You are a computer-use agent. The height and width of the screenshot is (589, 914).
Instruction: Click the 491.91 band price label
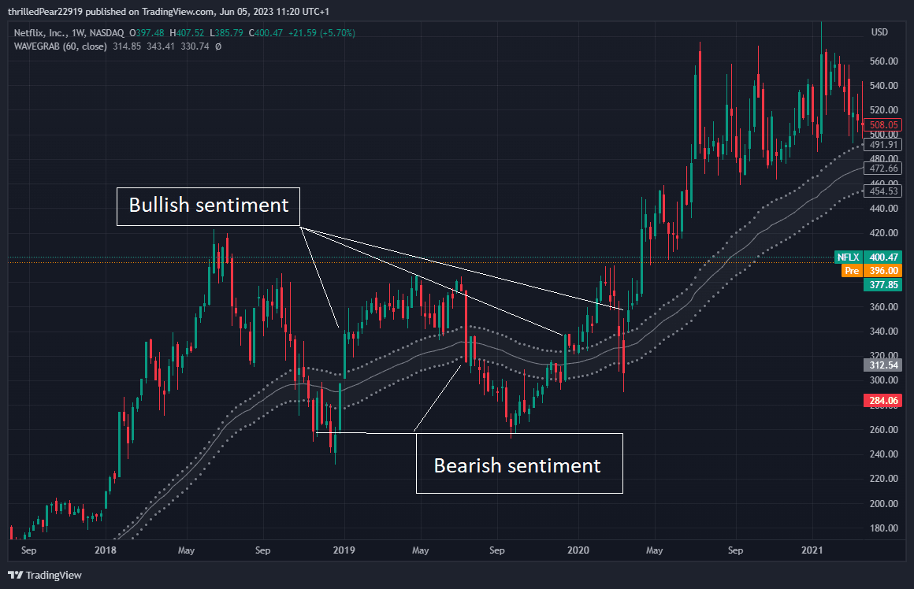(883, 145)
